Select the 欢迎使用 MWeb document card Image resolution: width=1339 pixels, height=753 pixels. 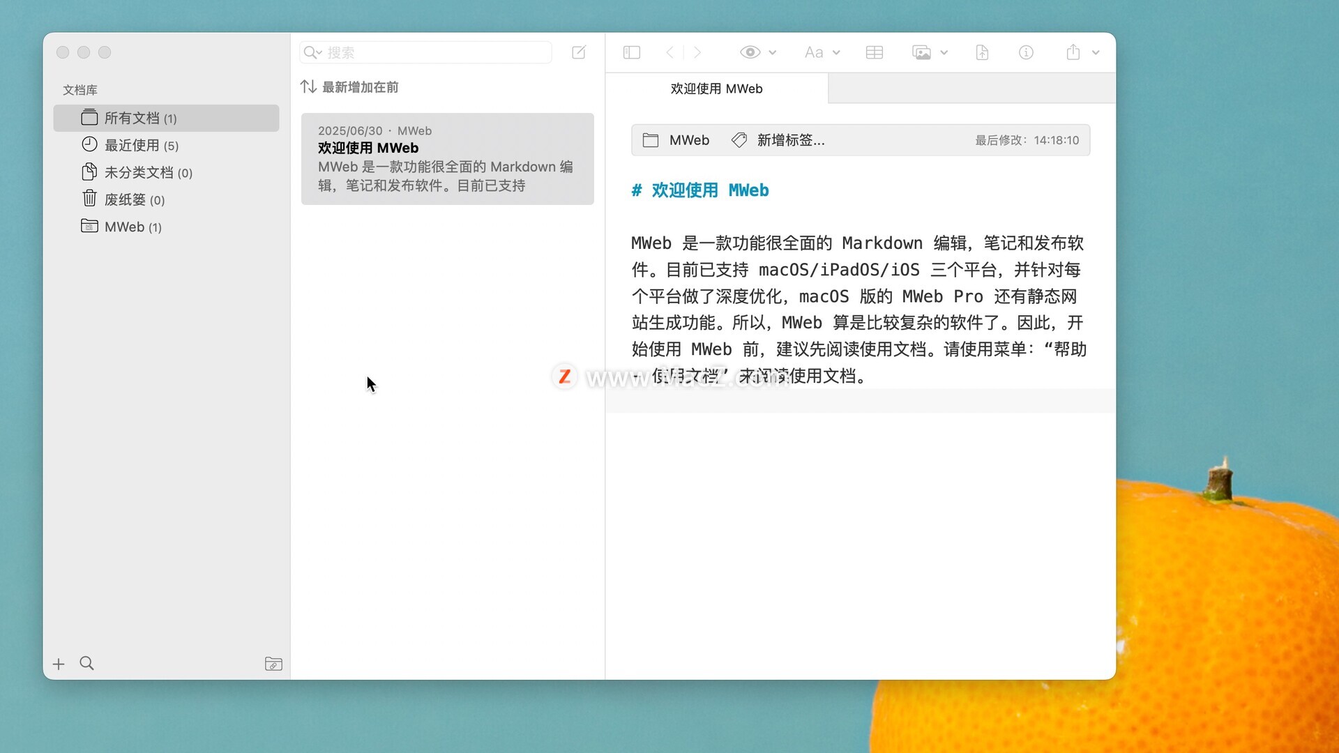click(x=448, y=159)
